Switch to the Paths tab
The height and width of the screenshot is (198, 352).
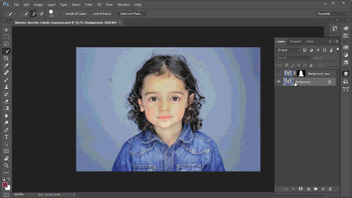point(310,41)
